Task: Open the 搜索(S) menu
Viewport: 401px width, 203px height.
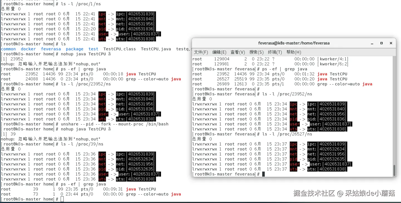Action: [256, 52]
